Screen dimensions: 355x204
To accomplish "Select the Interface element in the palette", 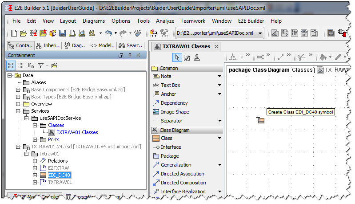I will coord(171,147).
